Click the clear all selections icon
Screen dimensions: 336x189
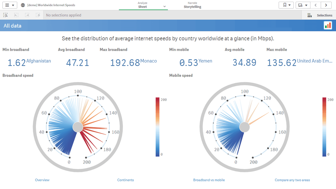38,15
